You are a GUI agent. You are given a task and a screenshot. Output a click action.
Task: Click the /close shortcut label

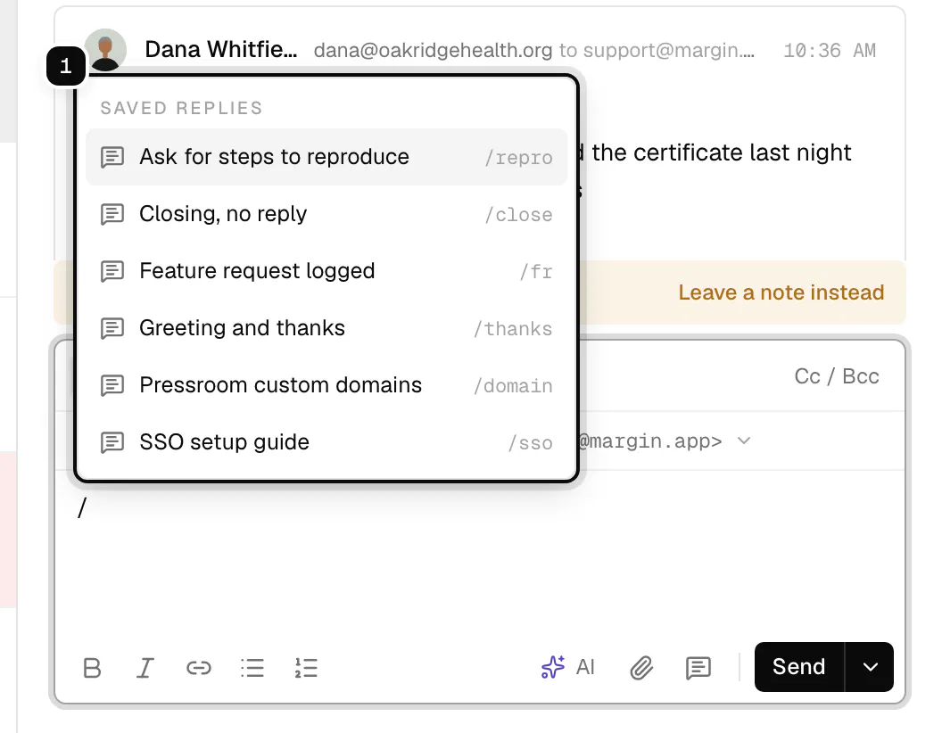[x=519, y=214]
